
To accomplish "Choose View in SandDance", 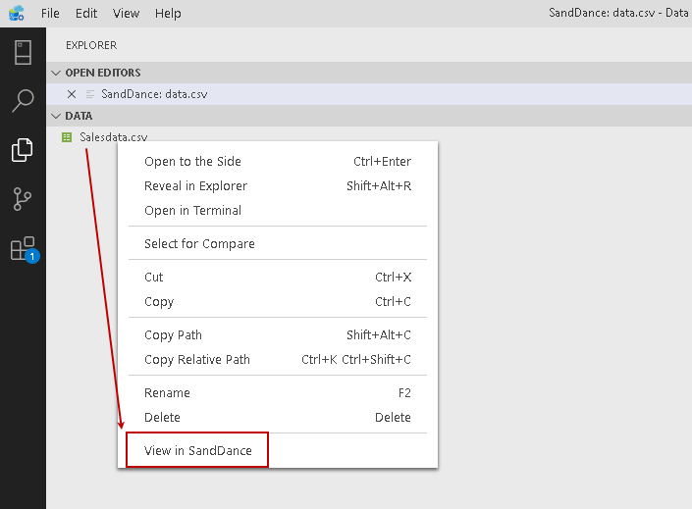I will [x=198, y=451].
